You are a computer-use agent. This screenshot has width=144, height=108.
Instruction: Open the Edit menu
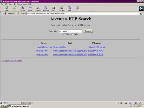point(6,4)
